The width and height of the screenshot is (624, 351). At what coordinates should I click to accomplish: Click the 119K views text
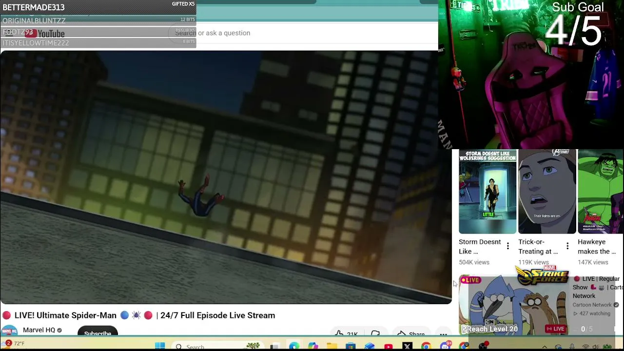pyautogui.click(x=533, y=262)
